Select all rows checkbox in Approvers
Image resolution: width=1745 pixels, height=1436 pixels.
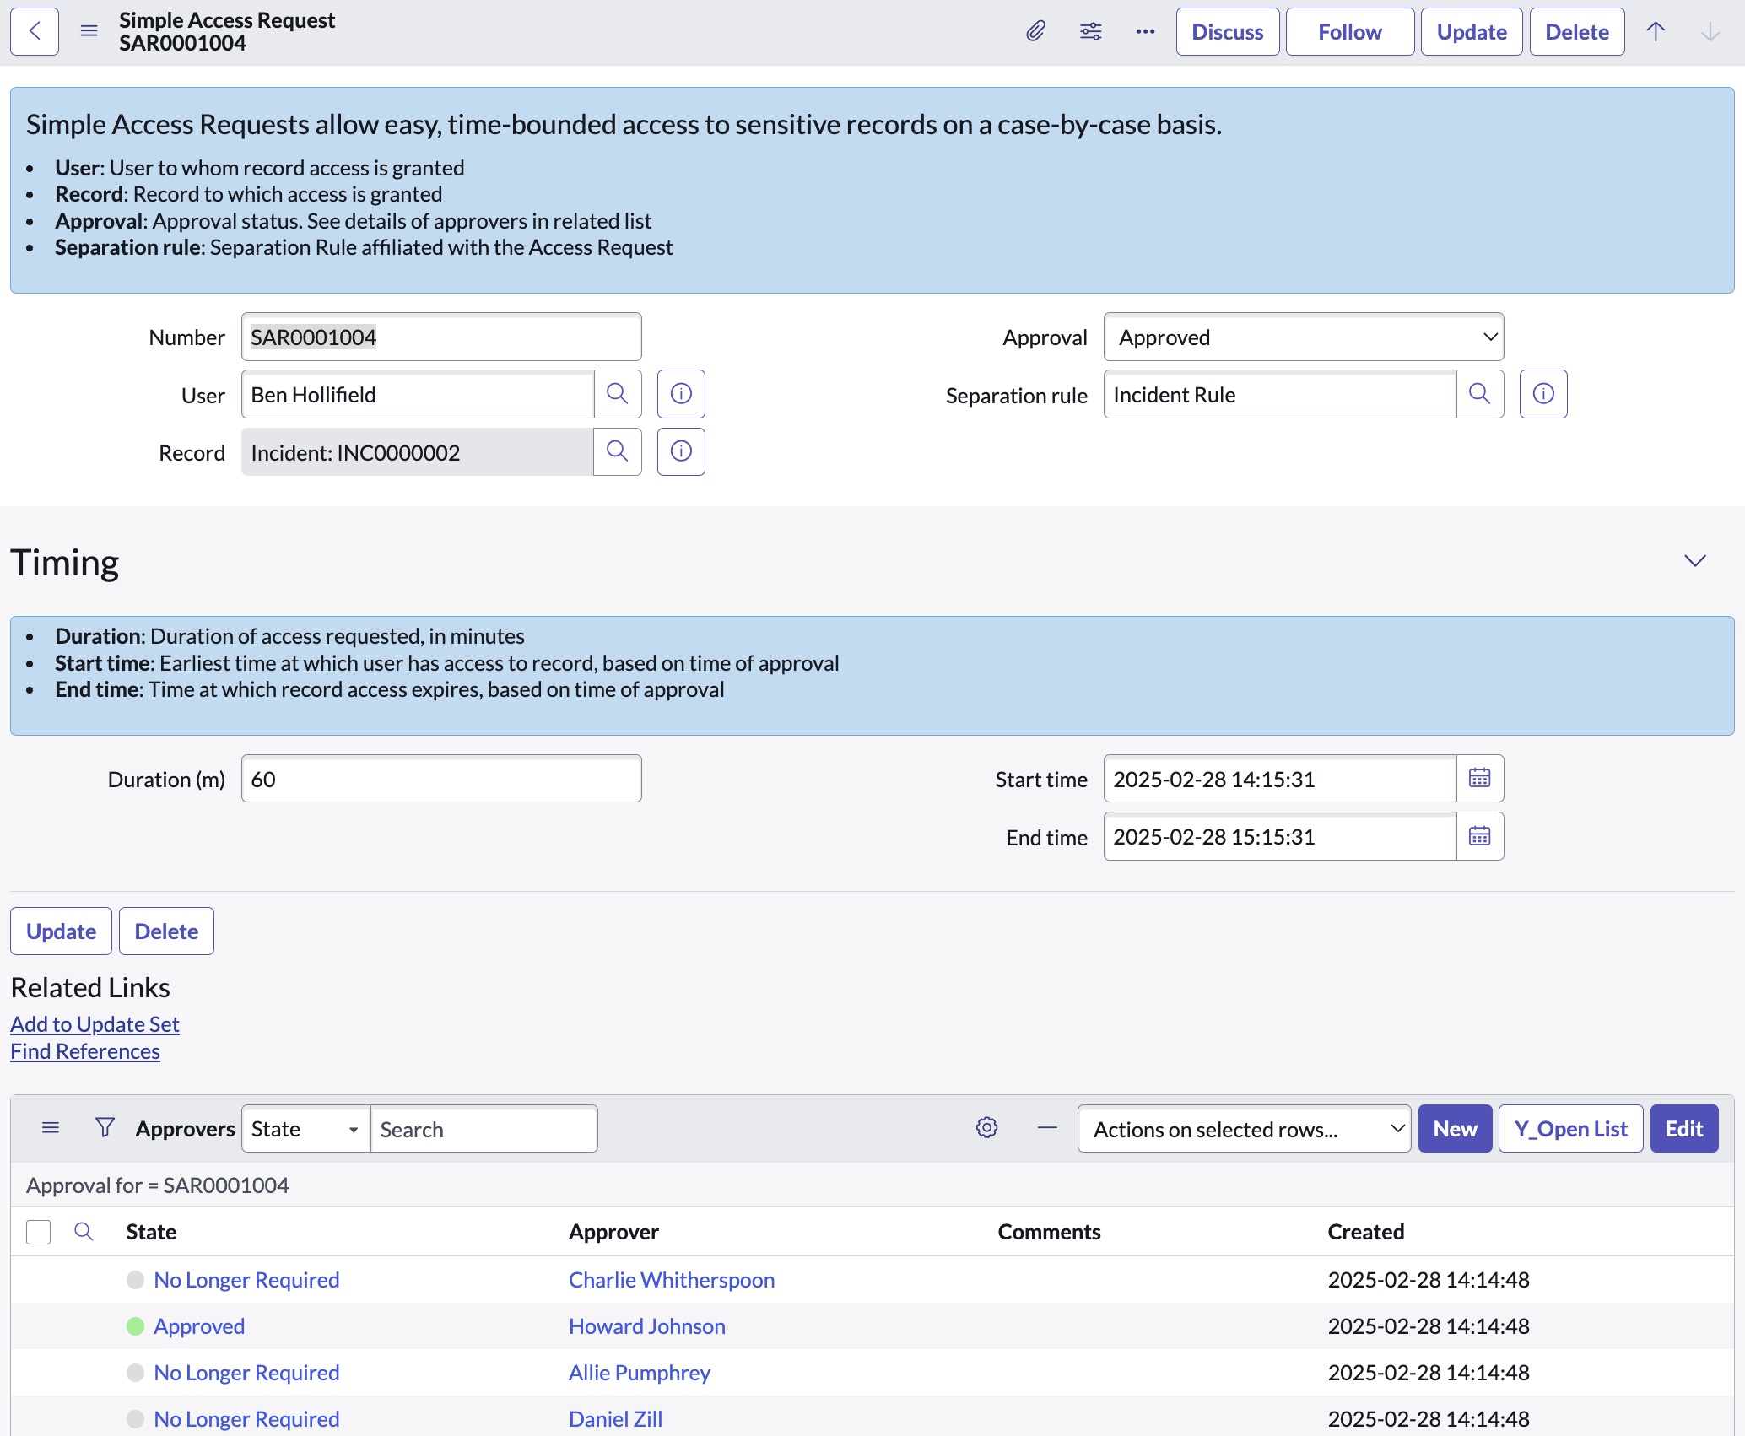pos(38,1232)
